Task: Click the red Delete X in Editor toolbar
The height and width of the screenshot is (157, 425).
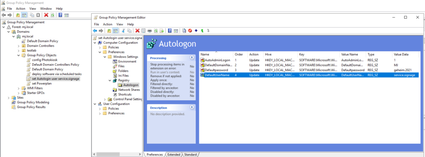Action: tap(137, 31)
